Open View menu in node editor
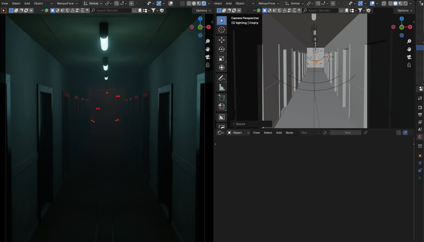Viewport: 424px width, 242px height. (256, 133)
